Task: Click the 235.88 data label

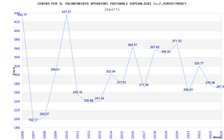Action: [88, 101]
